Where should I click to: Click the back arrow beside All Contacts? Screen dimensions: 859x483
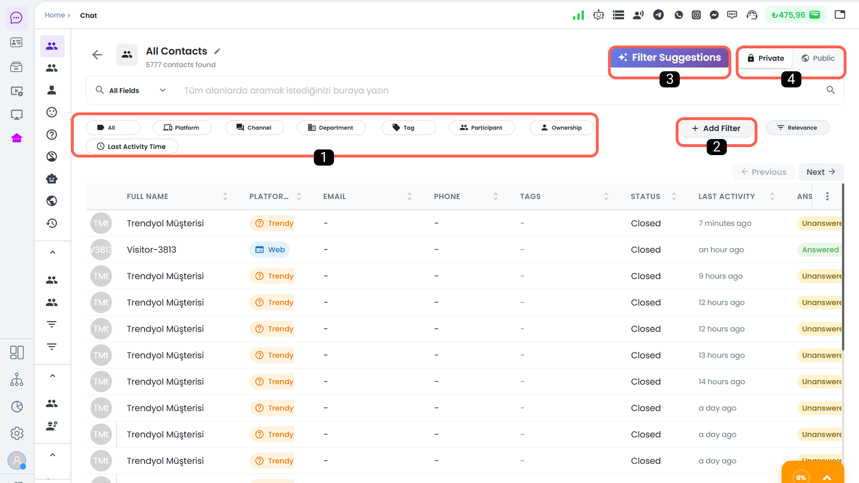[x=97, y=55]
